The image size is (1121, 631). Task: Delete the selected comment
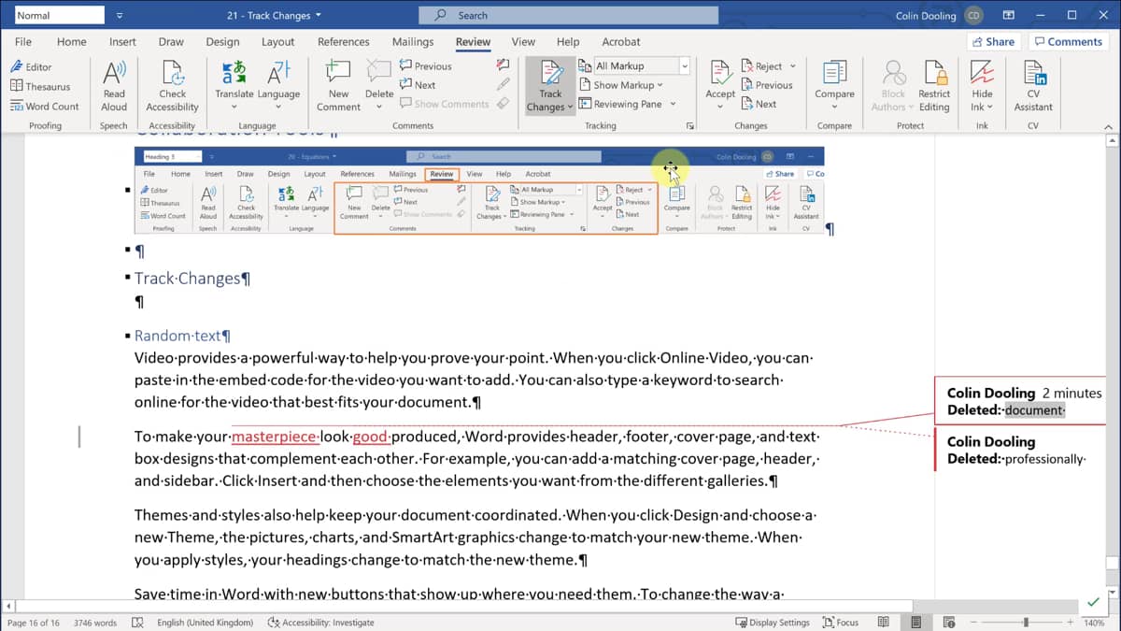(x=379, y=86)
